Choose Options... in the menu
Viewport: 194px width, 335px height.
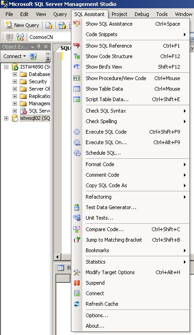[131, 315]
